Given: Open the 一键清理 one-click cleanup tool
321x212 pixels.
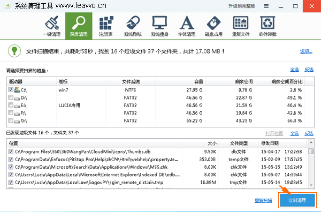Looking at the screenshot, I should tap(52, 26).
